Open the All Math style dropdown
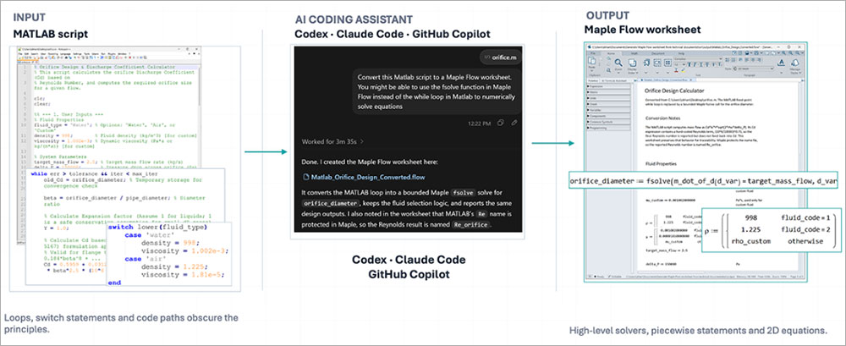846x346 pixels. point(754,69)
